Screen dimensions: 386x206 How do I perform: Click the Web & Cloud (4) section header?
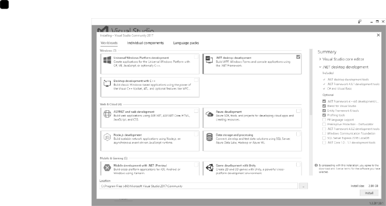(111, 104)
